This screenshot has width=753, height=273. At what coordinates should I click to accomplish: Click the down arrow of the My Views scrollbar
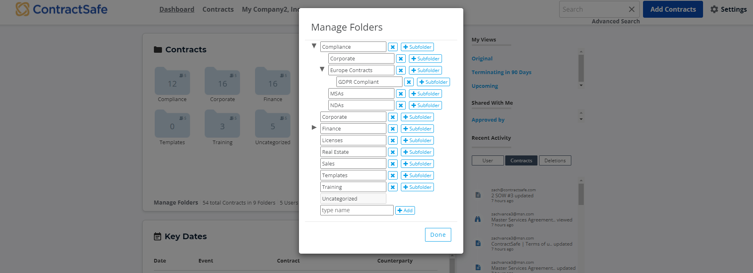click(x=581, y=85)
